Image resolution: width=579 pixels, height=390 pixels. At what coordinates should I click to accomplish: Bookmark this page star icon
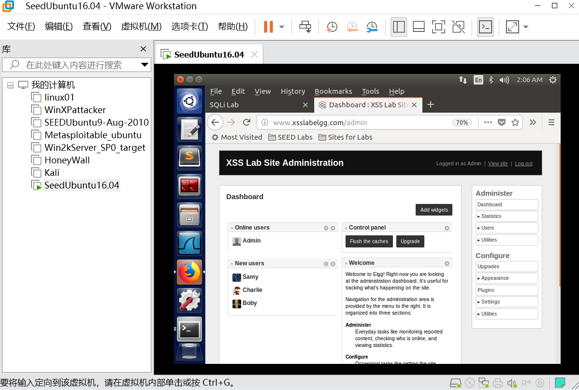tap(515, 123)
